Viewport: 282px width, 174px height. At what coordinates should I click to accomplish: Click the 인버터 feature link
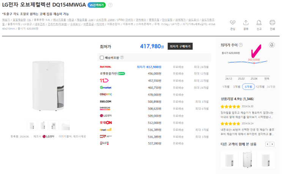[129, 20]
